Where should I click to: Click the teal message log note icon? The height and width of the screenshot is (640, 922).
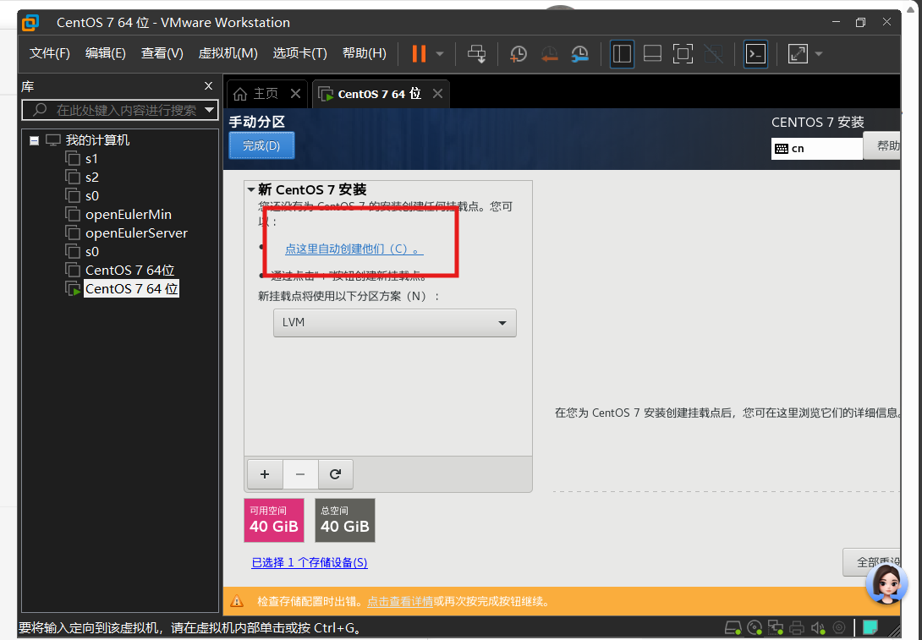point(870,627)
